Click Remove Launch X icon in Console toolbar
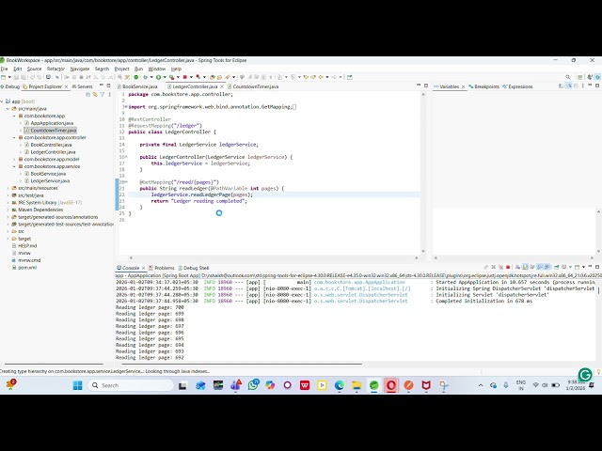 tap(493, 267)
